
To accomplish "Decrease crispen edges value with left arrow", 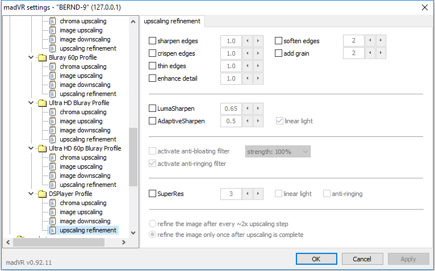I will coord(248,53).
